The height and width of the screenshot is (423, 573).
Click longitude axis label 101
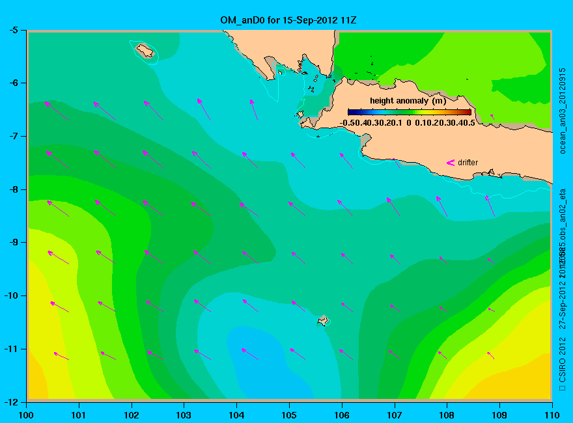[x=79, y=415]
